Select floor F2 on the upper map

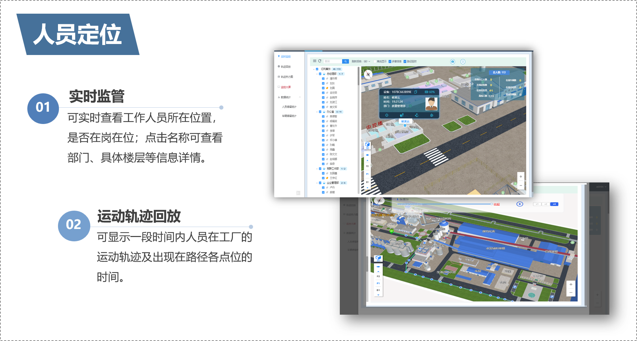coord(367,166)
